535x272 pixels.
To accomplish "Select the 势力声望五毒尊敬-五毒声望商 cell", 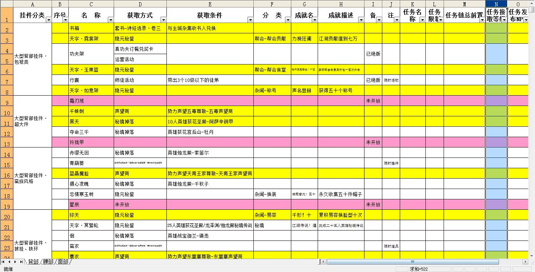I will 210,111.
